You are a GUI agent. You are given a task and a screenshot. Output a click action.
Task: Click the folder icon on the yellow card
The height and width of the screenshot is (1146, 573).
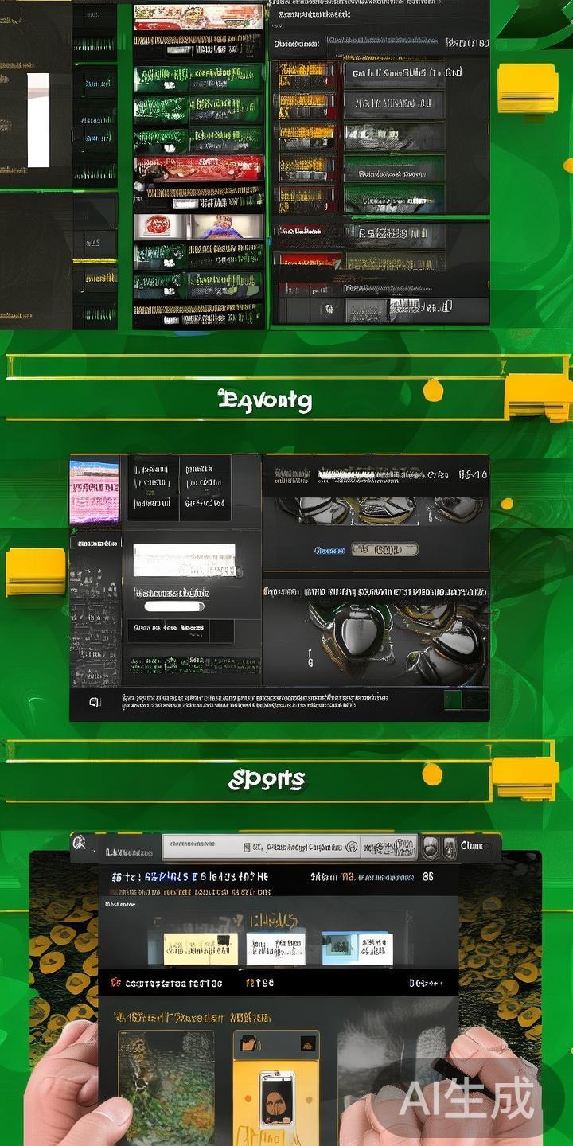249,1043
